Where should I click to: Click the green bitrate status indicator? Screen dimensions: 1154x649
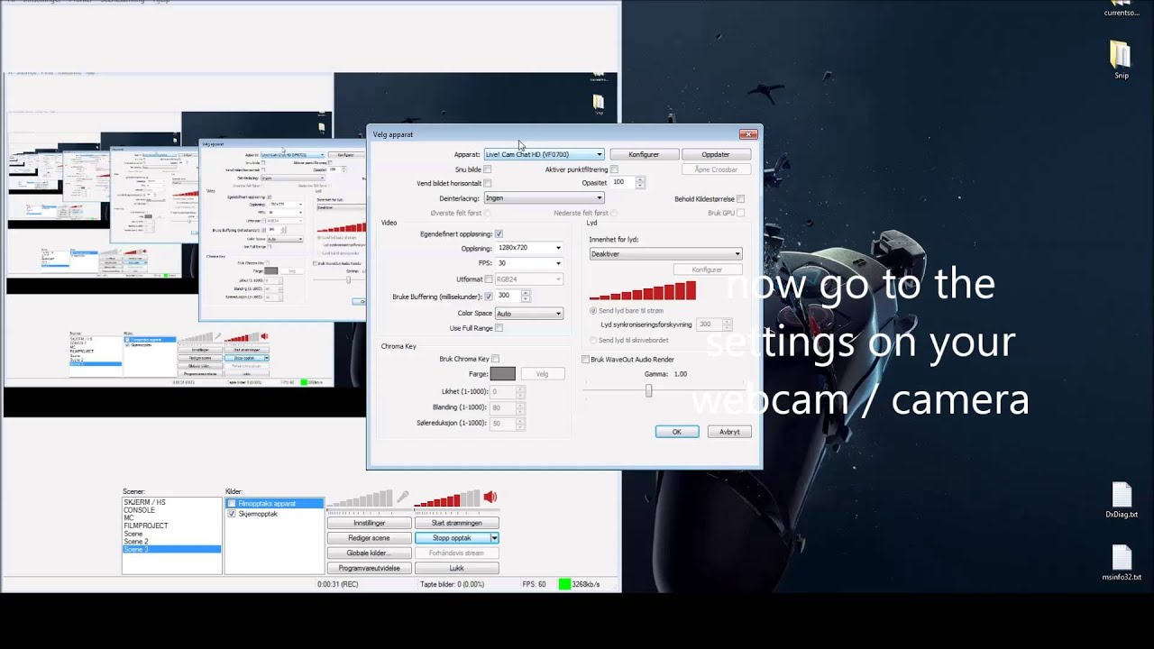coord(564,584)
